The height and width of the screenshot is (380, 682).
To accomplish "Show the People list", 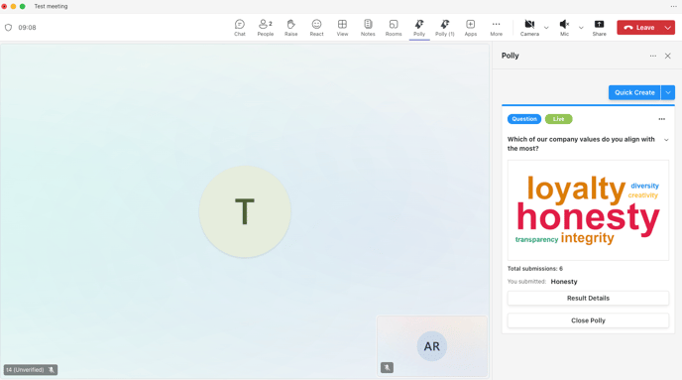I will pyautogui.click(x=266, y=28).
